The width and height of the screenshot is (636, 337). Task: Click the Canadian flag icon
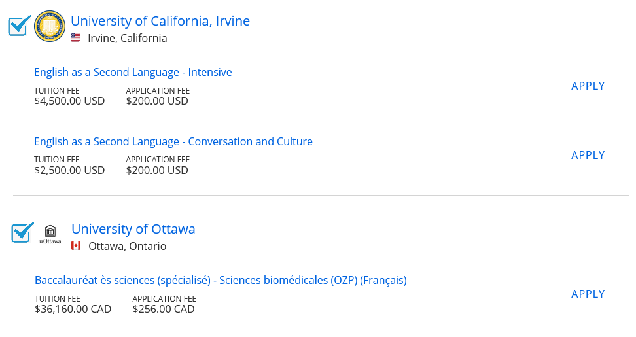point(76,246)
